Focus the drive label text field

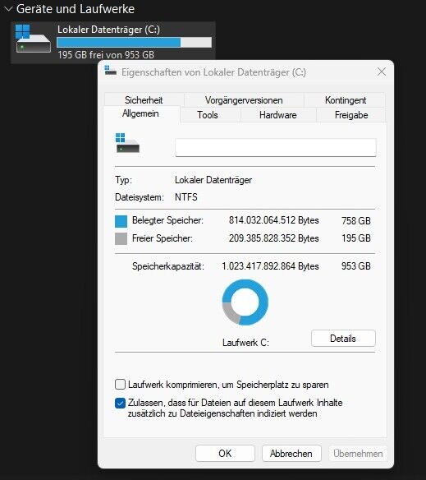pos(276,148)
